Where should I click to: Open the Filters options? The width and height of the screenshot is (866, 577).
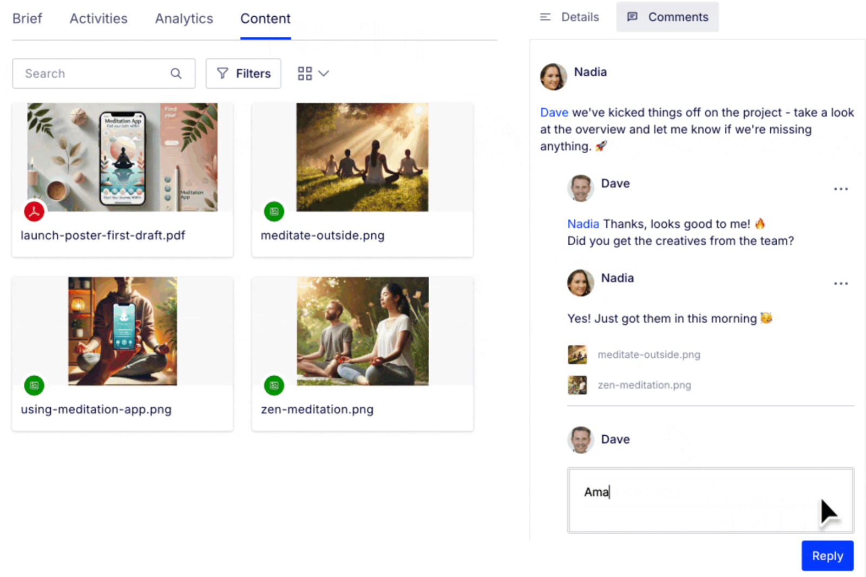pos(244,74)
